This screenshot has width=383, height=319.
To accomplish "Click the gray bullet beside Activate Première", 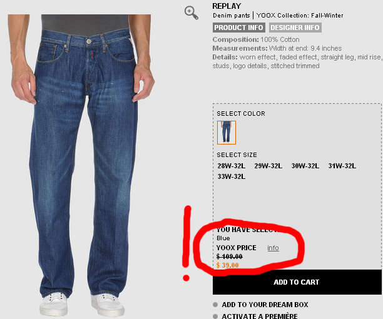I will pos(215,316).
